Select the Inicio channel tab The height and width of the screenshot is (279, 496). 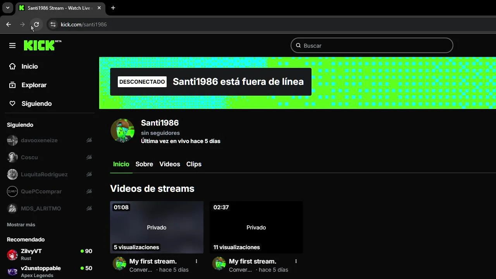coord(121,164)
